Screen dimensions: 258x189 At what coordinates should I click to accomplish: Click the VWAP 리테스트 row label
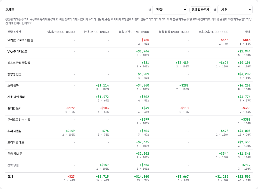pos(17,52)
